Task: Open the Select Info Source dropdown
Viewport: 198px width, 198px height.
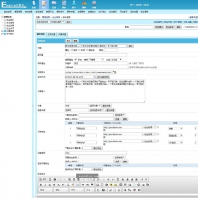Action: point(97,110)
